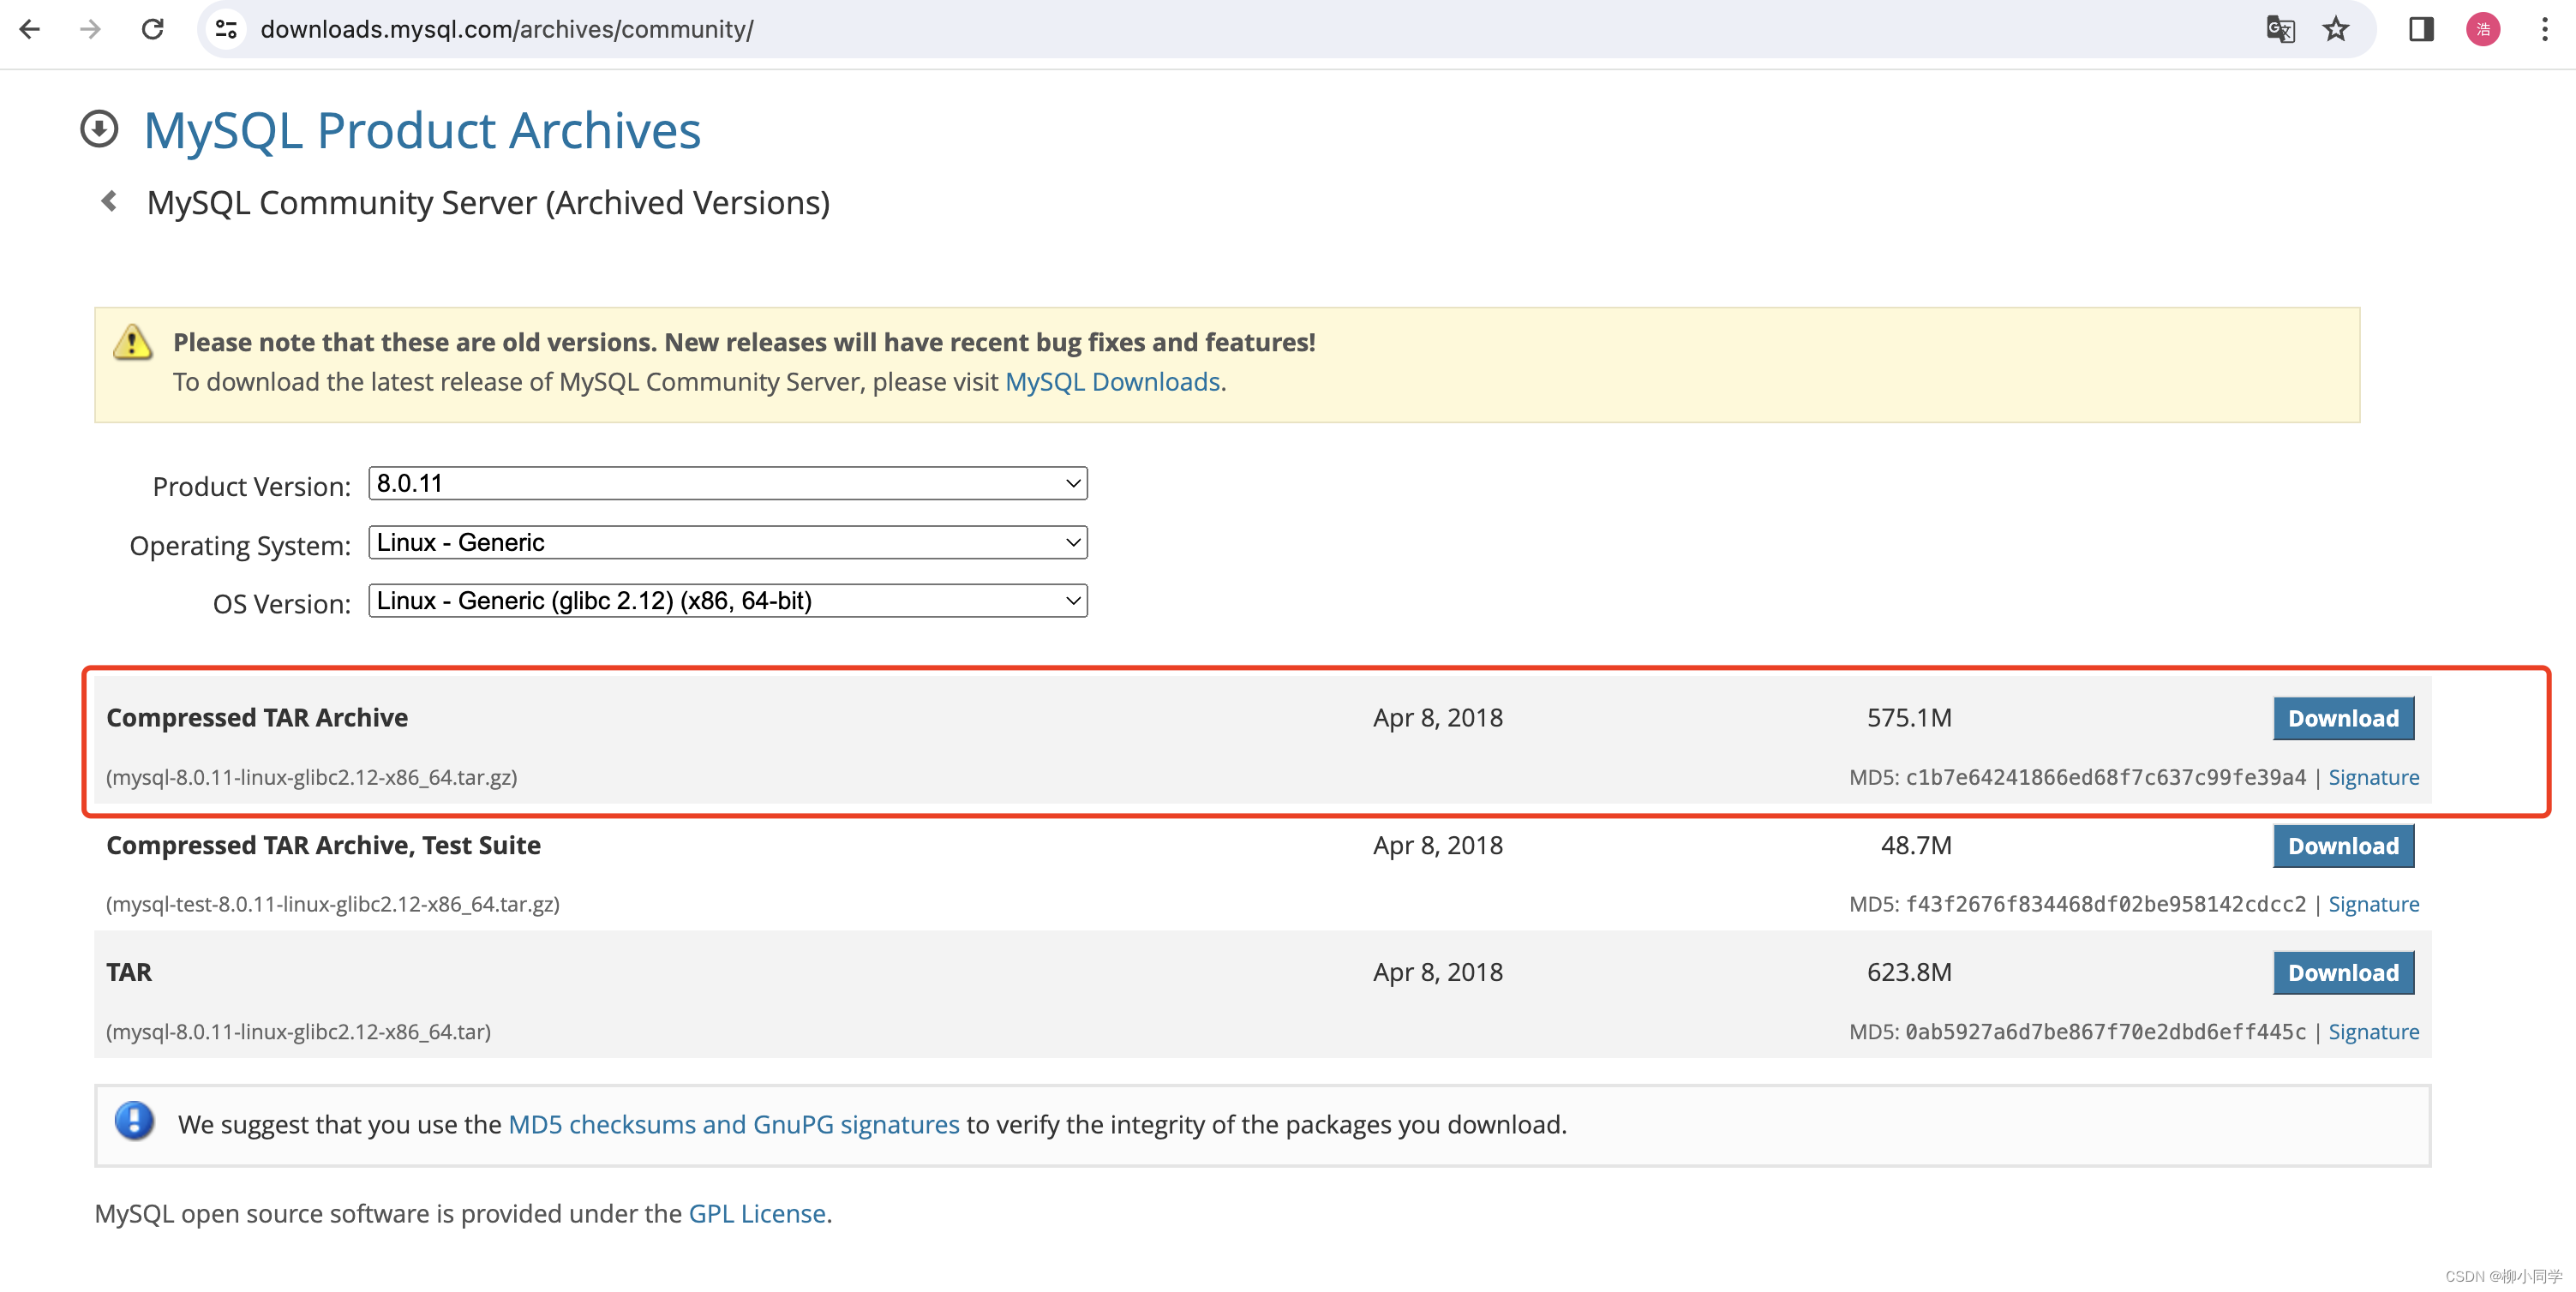
Task: Focus the address bar URL
Action: tap(507, 29)
